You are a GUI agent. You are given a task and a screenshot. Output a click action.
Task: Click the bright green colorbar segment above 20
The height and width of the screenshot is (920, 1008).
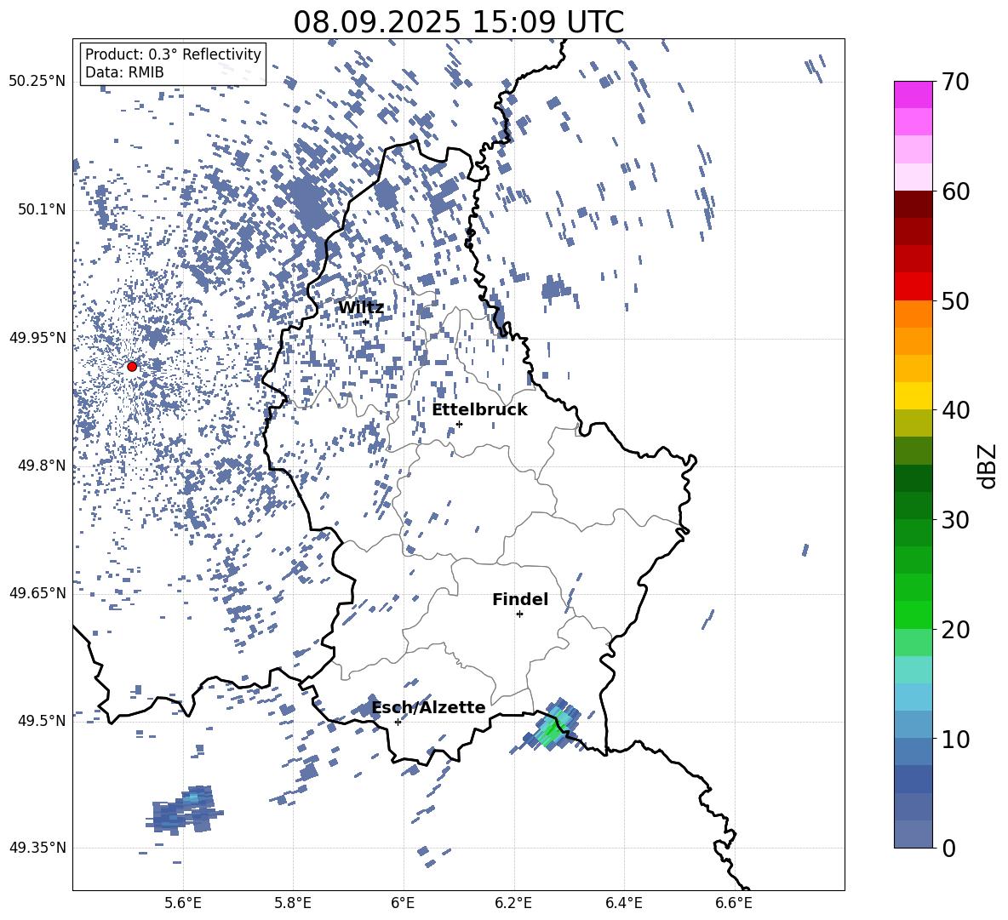(913, 614)
